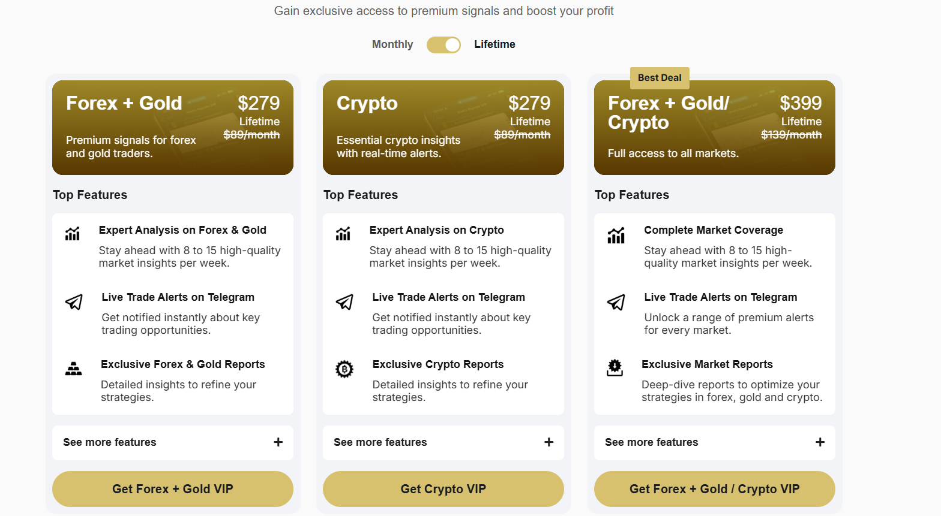The image size is (941, 516).
Task: Click the gold bars icon beside Exclusive Forex & Gold Reports
Action: 73,368
